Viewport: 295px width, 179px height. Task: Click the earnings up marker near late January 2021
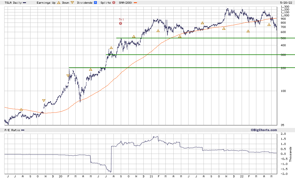click(158, 31)
